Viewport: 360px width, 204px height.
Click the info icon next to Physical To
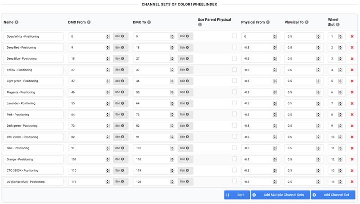[306, 22]
